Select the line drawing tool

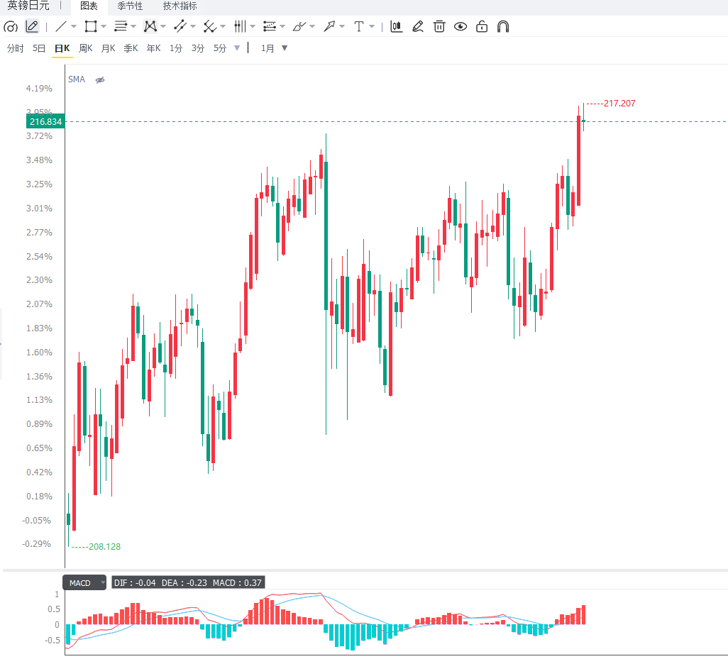click(61, 26)
